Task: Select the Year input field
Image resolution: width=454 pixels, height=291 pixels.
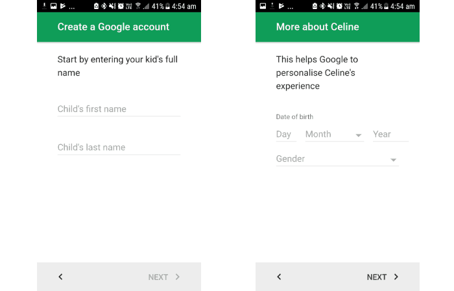Action: click(x=390, y=135)
